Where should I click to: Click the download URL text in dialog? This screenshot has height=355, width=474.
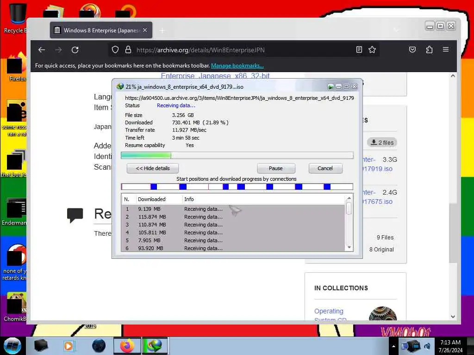tap(239, 98)
